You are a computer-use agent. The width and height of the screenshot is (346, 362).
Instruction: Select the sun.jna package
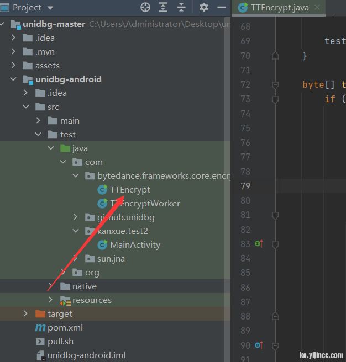pos(111,259)
